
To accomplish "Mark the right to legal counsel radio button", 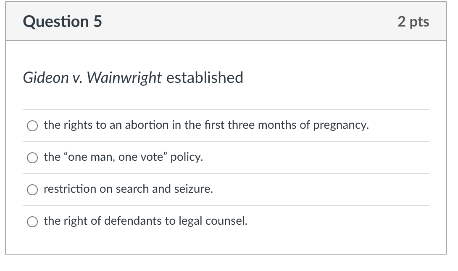I will coord(32,222).
